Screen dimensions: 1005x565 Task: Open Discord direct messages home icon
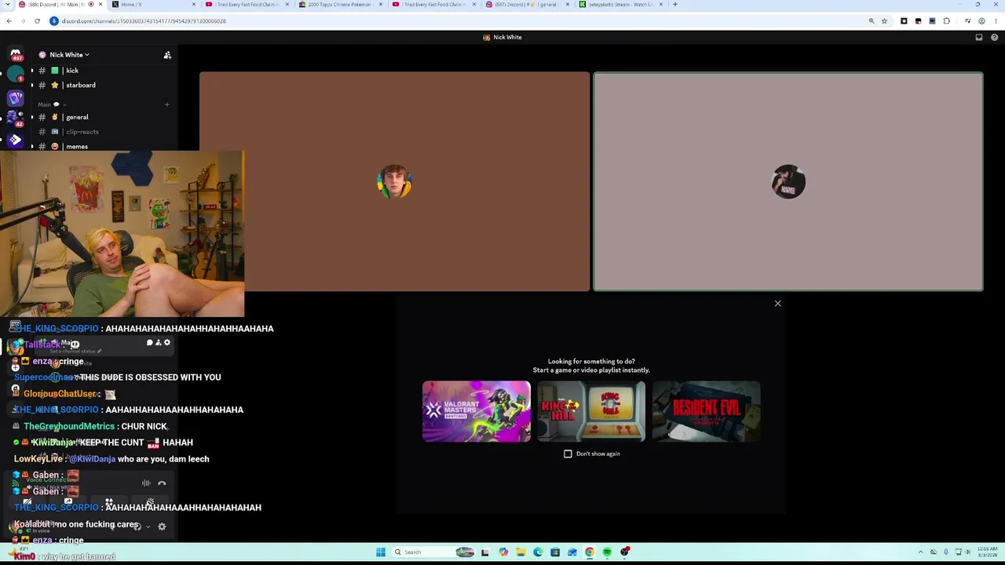tap(15, 55)
